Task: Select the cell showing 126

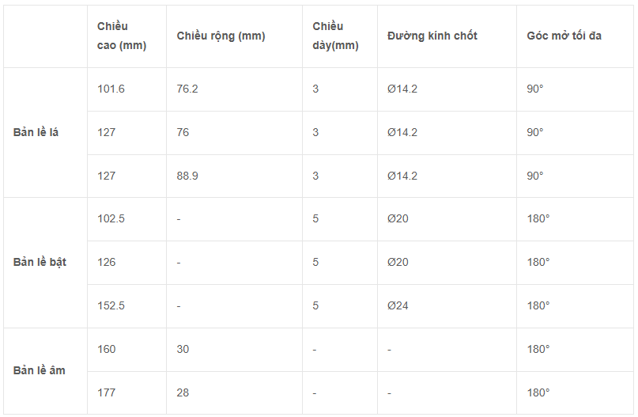Action: (x=126, y=263)
